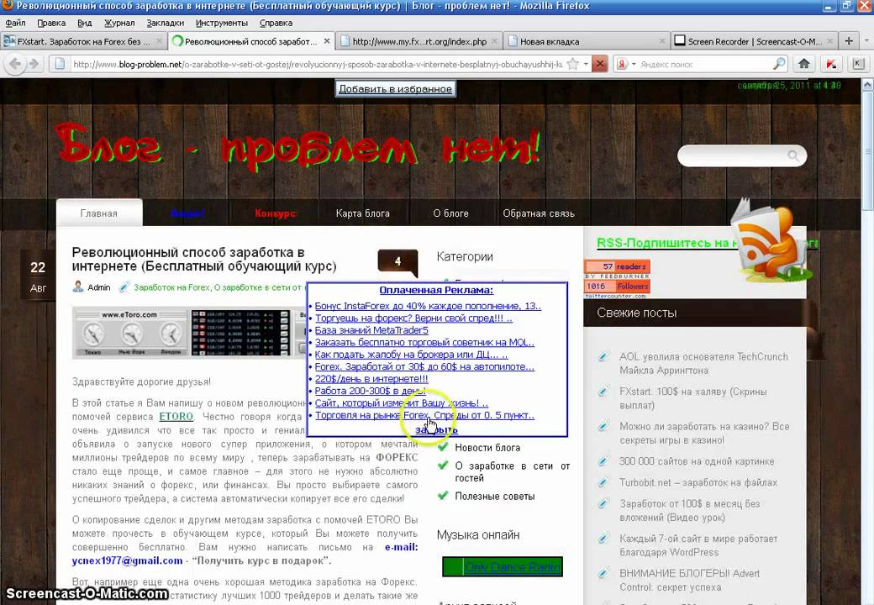Open ad link 'Forex. Заработай от 30$ до 60$'

[x=424, y=366]
